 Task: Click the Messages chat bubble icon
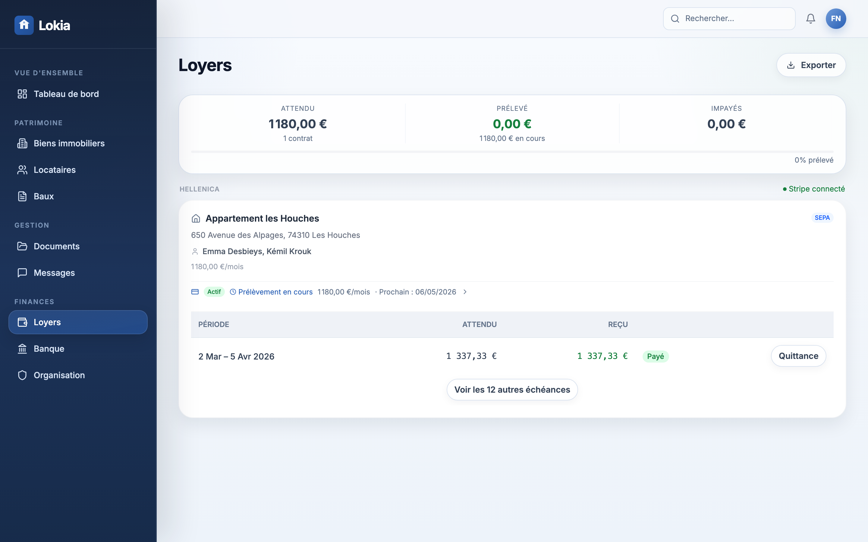coord(22,273)
